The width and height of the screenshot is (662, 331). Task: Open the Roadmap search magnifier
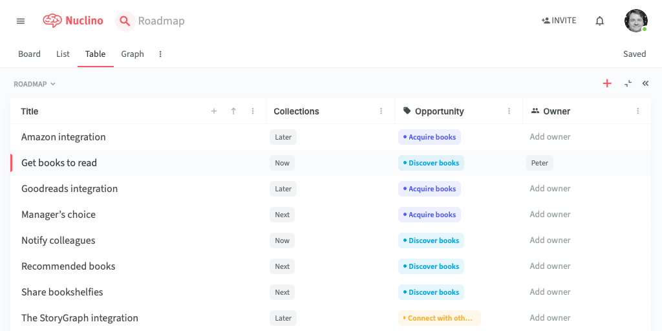pos(125,21)
